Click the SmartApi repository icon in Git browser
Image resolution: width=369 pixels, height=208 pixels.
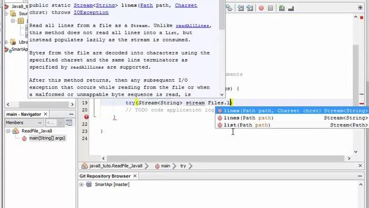[89, 184]
